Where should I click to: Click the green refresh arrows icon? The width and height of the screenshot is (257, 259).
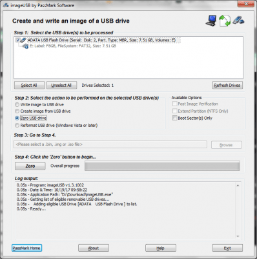pyautogui.click(x=224, y=21)
